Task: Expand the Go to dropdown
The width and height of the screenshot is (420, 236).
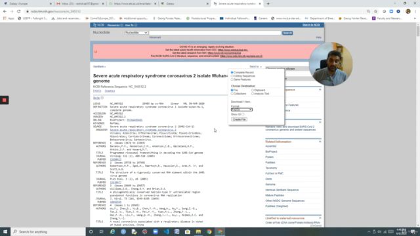Action: (x=98, y=98)
